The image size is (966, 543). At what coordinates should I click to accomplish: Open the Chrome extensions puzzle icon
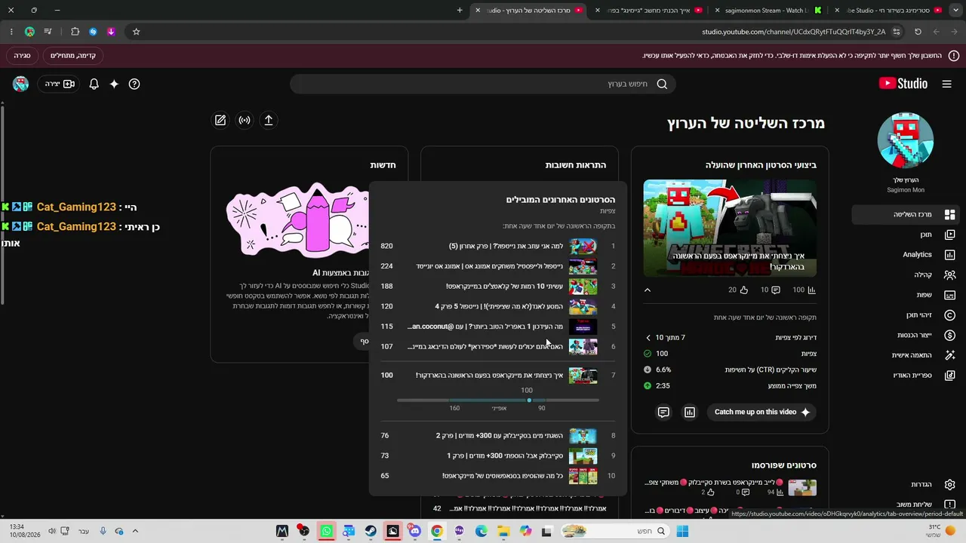pos(75,32)
